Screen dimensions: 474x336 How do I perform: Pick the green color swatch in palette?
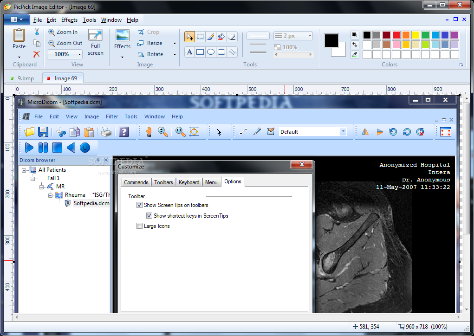point(425,35)
